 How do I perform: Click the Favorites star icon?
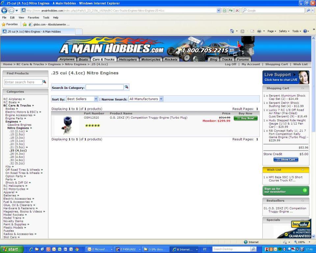click(4, 24)
